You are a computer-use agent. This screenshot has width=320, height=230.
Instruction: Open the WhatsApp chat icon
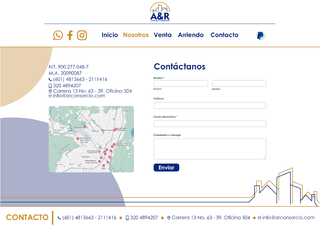pos(58,35)
